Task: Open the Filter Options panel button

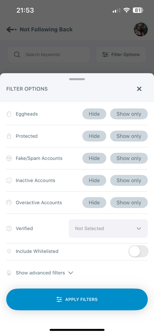Action: click(121, 55)
